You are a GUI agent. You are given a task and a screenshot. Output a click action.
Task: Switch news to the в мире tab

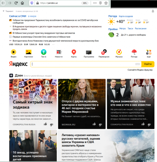32,16
